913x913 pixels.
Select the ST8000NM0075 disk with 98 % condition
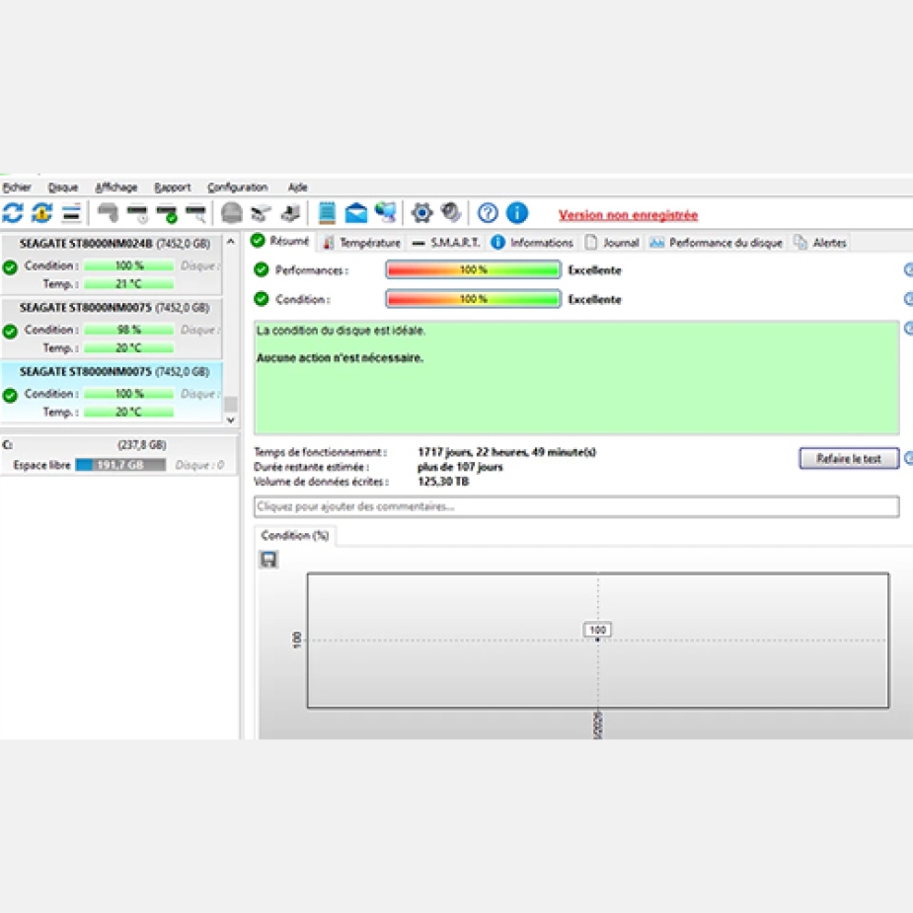point(112,329)
